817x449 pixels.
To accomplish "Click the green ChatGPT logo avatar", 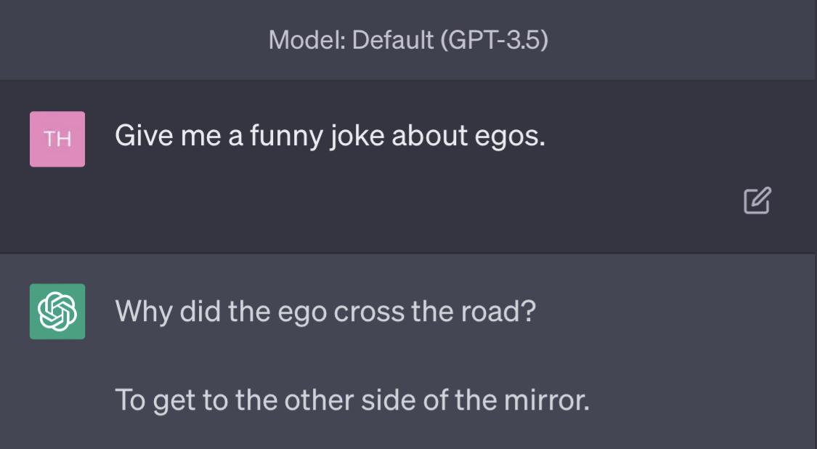I will pyautogui.click(x=57, y=312).
